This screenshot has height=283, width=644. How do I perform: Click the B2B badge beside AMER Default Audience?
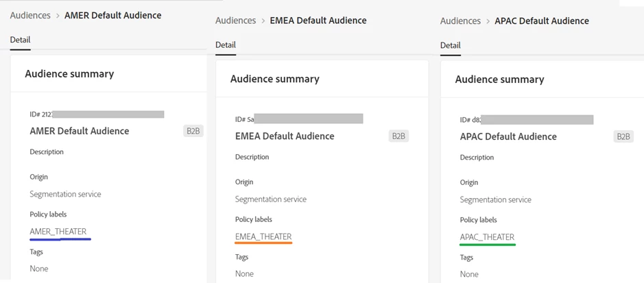tap(193, 131)
